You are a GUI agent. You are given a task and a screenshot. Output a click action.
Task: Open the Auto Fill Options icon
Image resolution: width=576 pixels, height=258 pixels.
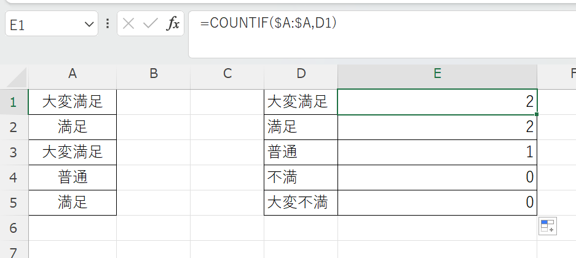pos(547,226)
